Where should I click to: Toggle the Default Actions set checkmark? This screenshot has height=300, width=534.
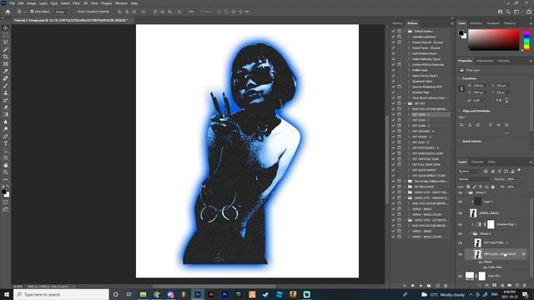393,32
